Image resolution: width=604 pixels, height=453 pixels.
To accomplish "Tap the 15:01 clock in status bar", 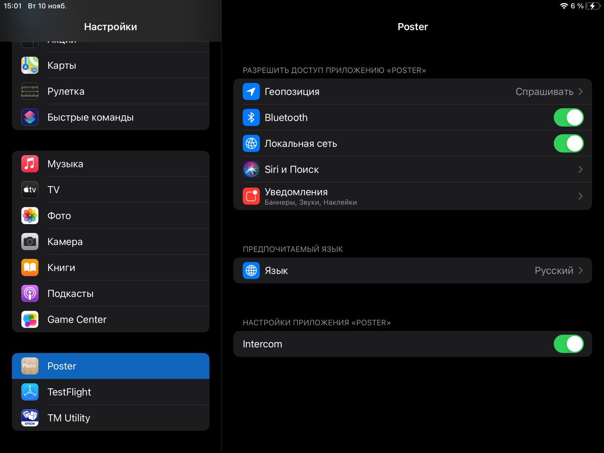I will pyautogui.click(x=13, y=6).
